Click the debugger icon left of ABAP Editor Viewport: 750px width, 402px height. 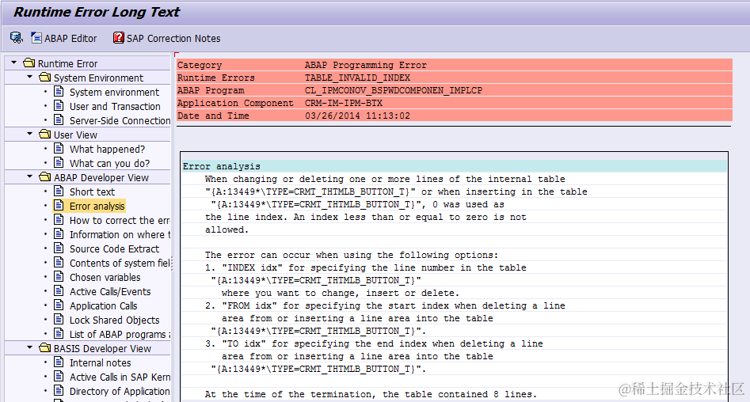[17, 38]
